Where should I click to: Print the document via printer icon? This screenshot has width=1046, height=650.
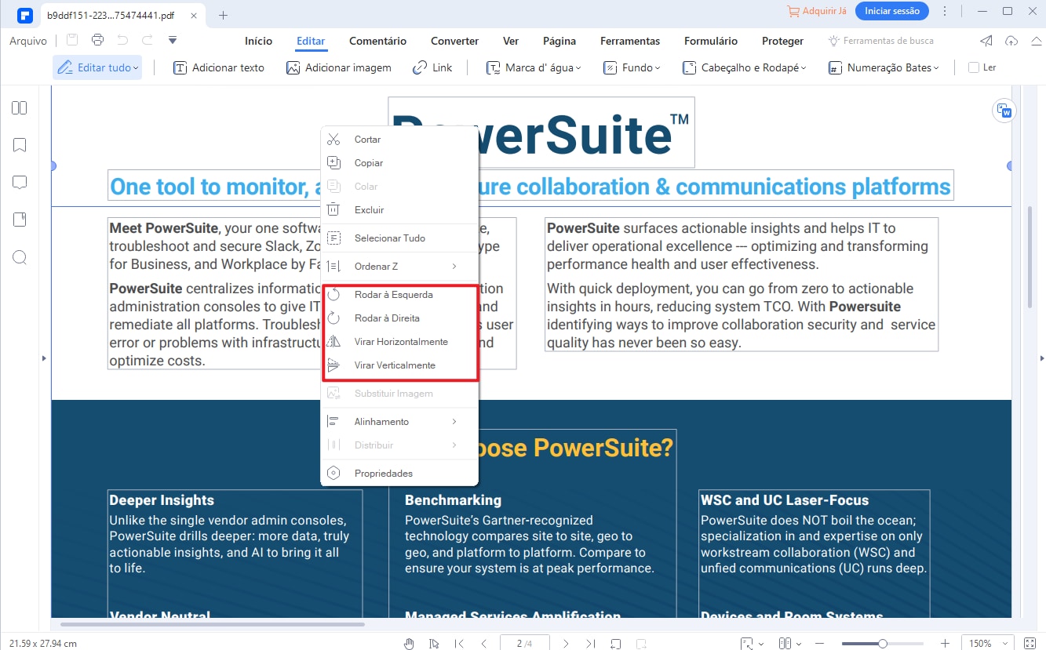click(97, 40)
